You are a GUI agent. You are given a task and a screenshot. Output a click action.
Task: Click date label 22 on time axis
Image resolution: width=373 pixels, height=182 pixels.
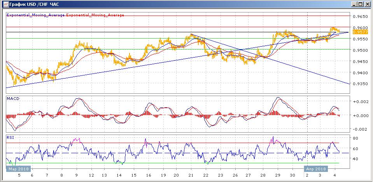206,175
